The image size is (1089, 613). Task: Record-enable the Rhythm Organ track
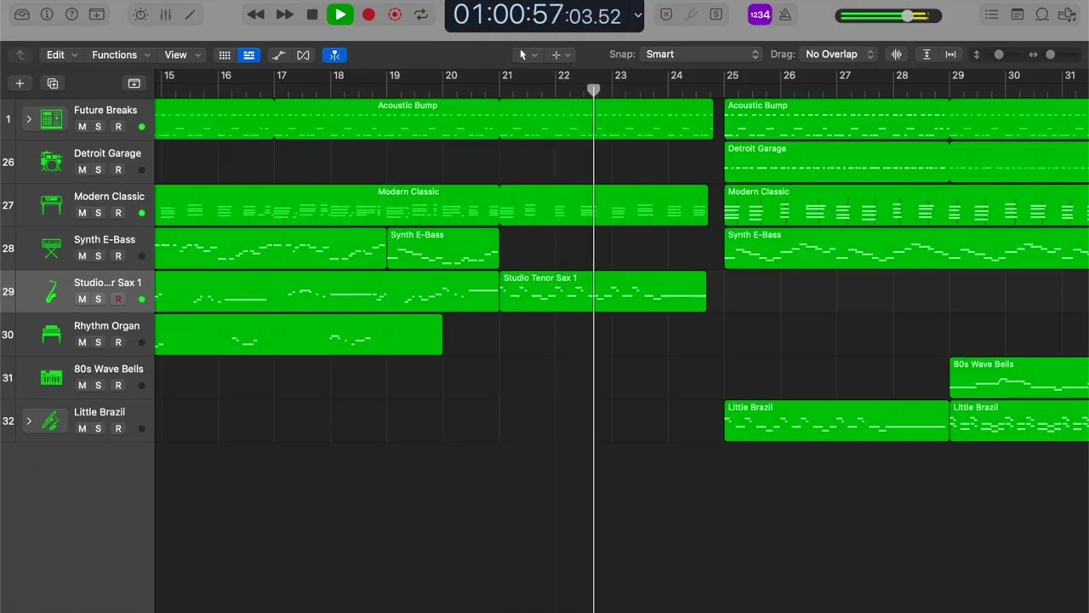(x=118, y=342)
